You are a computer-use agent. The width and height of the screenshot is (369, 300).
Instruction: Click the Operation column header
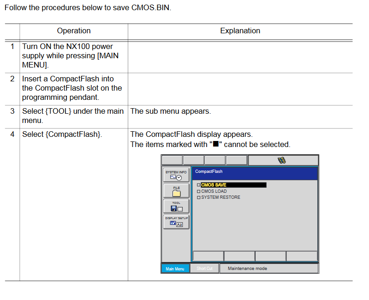74,31
